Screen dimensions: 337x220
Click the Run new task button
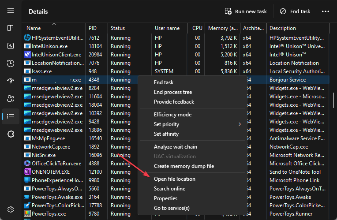coord(246,11)
